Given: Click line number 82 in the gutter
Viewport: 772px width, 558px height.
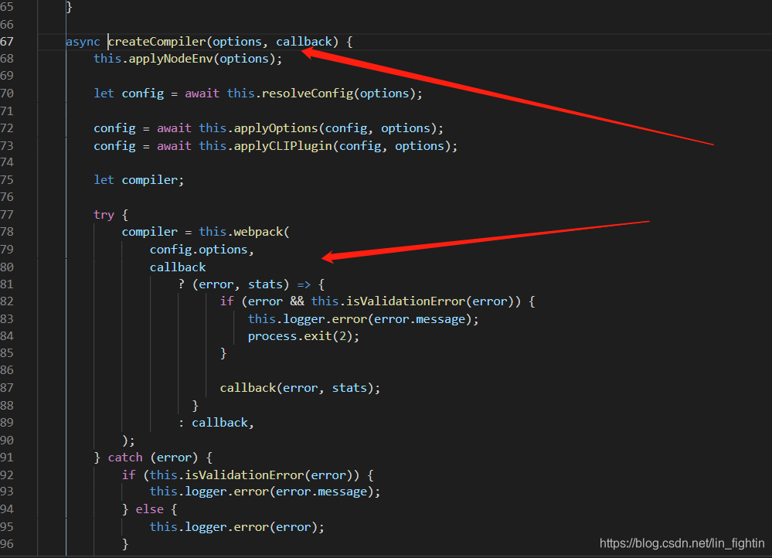Looking at the screenshot, I should 7,301.
